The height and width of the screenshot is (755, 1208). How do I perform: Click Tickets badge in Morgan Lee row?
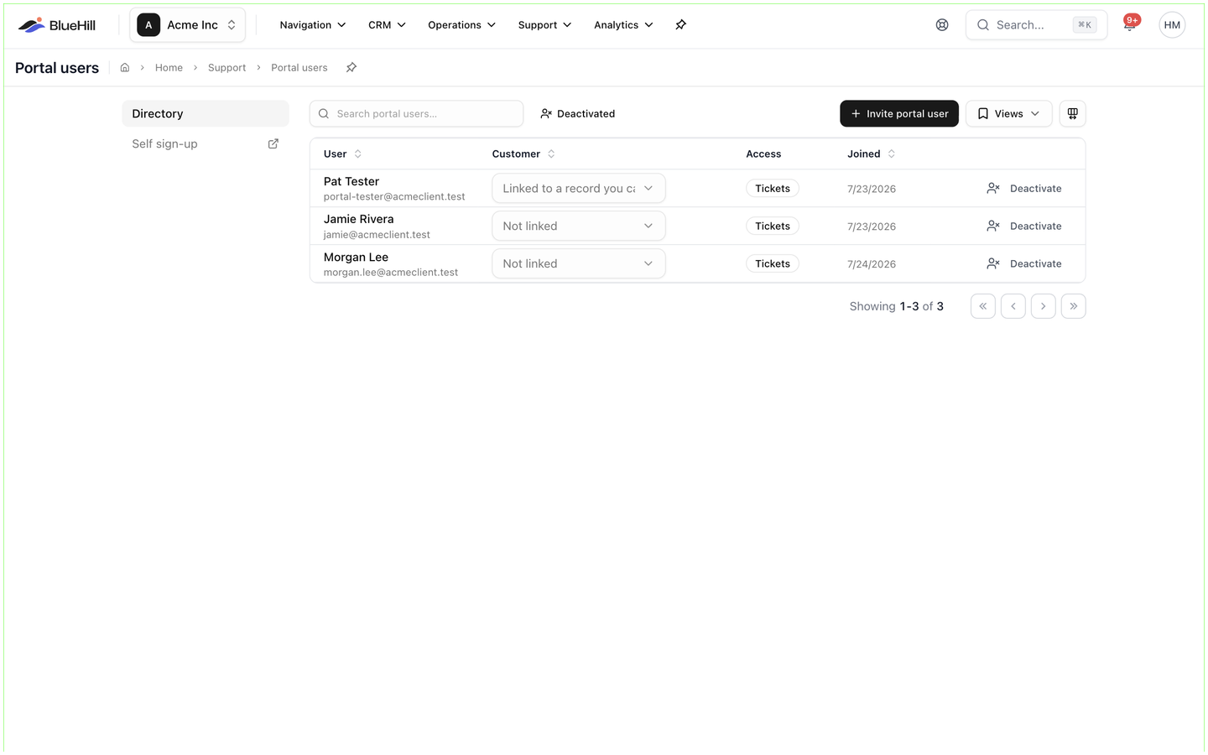coord(773,264)
